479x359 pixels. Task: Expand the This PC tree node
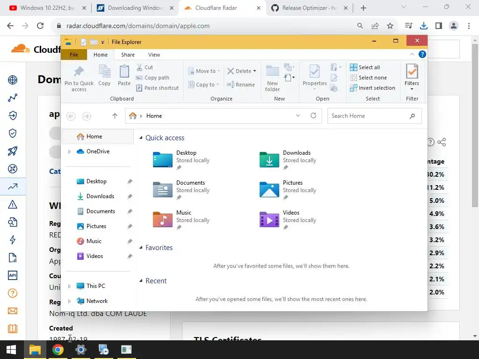point(69,286)
